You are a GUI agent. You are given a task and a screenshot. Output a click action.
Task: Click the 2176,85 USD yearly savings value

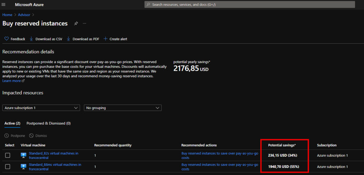191,69
